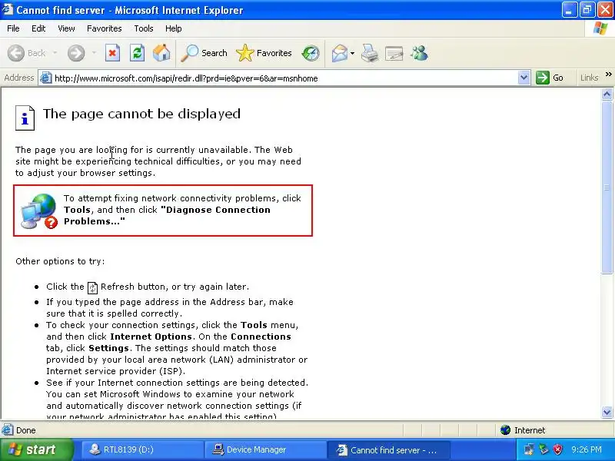The image size is (615, 461).
Task: Click the Go button
Action: 550,78
